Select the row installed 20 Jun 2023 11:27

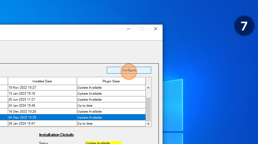pos(42,99)
